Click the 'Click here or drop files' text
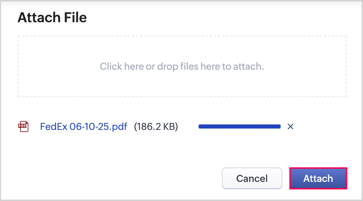The image size is (363, 201). click(x=182, y=66)
